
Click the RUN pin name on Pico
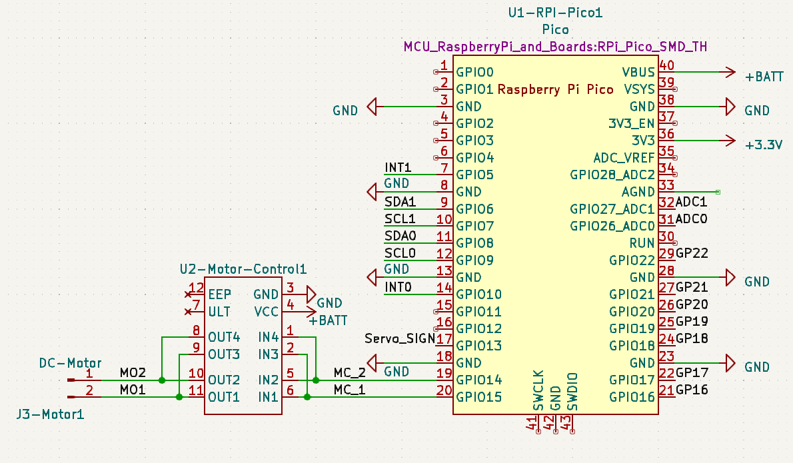coord(642,243)
